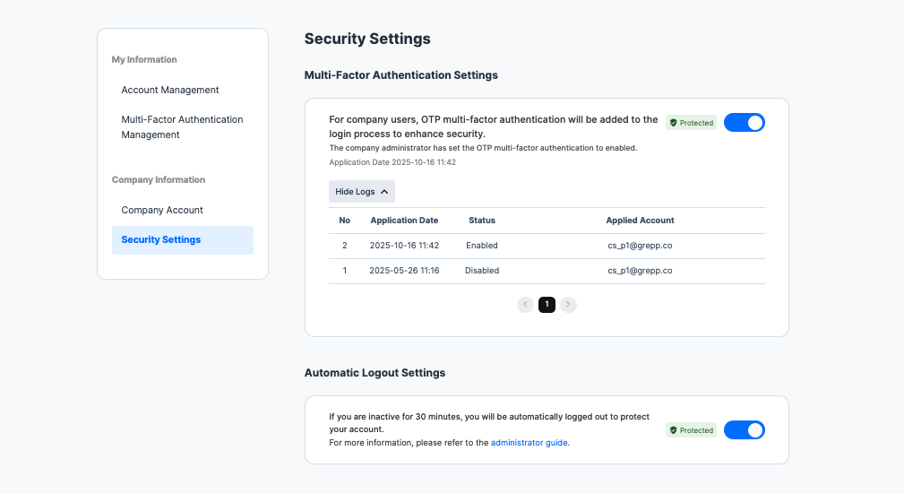Click the Automatic Logout Settings heading
The width and height of the screenshot is (904, 494).
[x=375, y=373]
